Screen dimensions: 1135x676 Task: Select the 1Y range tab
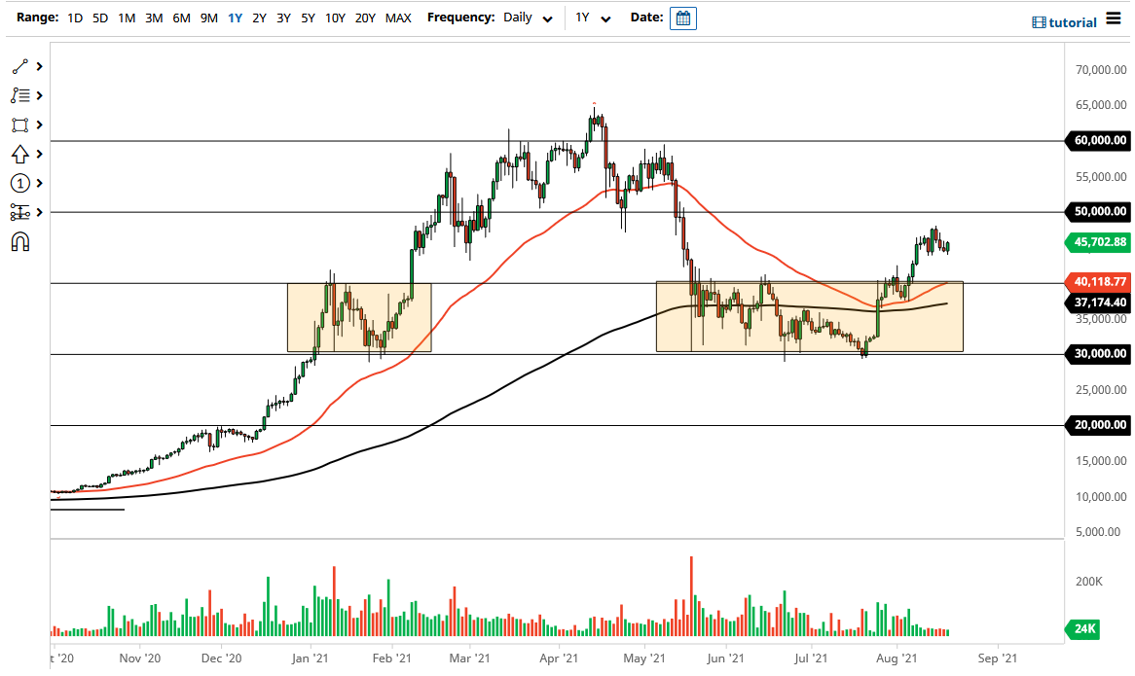coord(235,18)
